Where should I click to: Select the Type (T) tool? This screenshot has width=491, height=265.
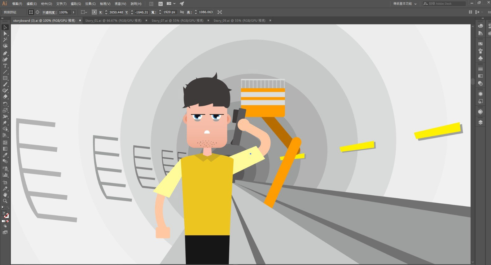(5, 66)
